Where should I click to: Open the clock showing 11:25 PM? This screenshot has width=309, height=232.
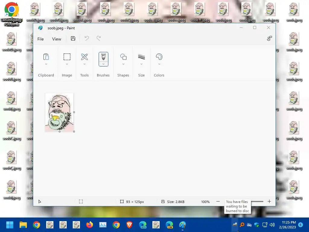click(x=288, y=225)
